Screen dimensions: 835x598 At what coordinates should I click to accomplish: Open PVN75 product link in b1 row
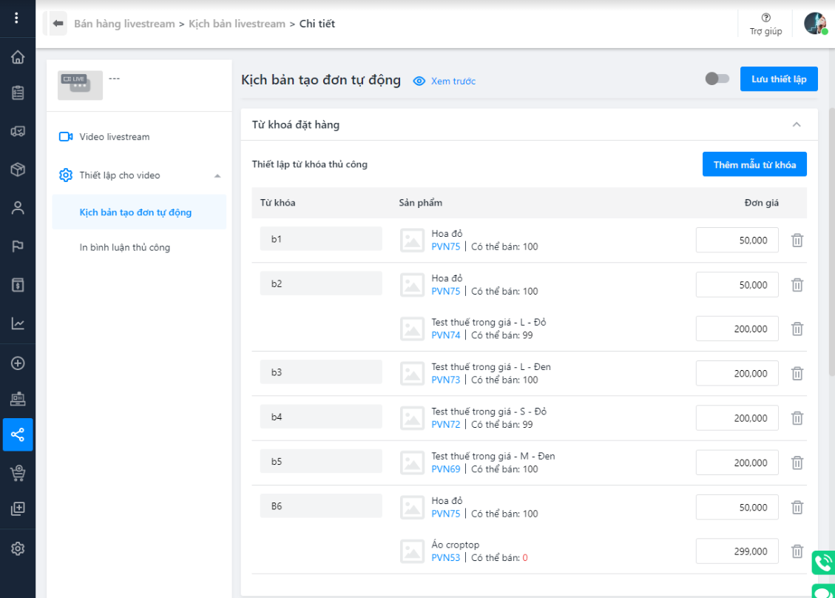pos(446,246)
